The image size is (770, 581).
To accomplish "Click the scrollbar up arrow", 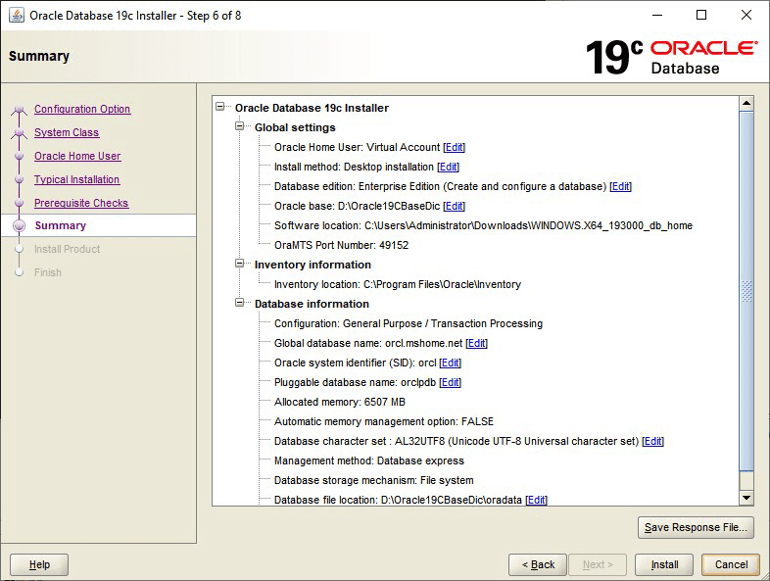I will tap(746, 103).
